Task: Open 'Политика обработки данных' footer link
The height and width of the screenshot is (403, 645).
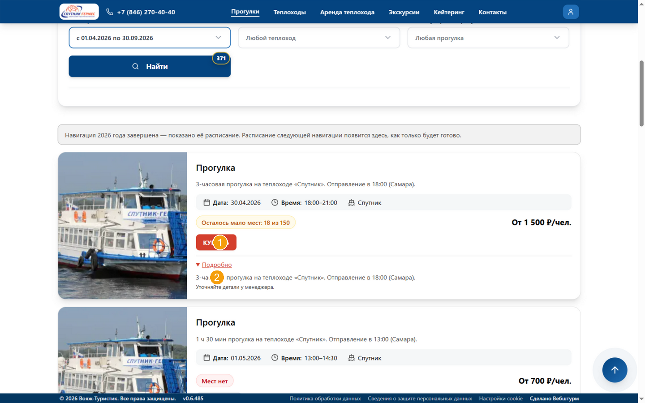Action: coord(325,398)
